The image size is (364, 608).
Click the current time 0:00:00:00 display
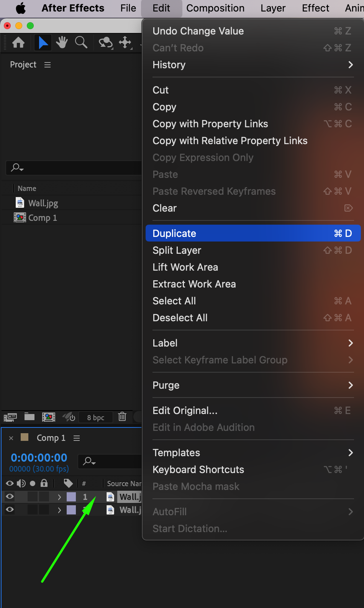tap(39, 457)
